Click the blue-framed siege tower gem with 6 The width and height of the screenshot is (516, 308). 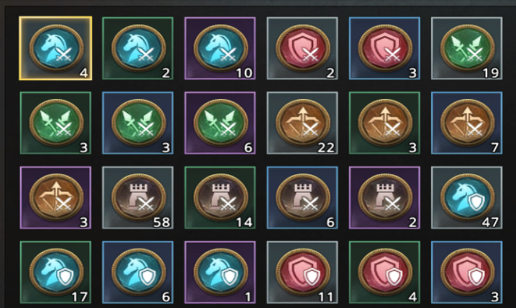click(x=303, y=197)
